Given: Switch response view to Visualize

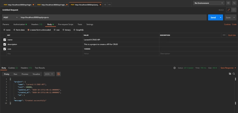Looking at the screenshot, I should coord(36,74).
